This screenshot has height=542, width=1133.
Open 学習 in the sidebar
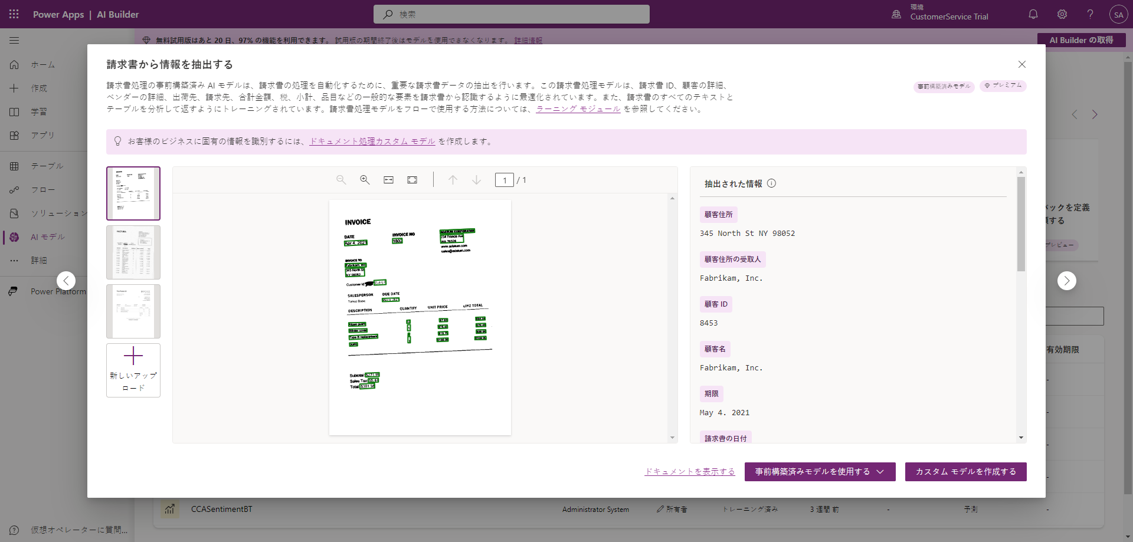point(39,112)
